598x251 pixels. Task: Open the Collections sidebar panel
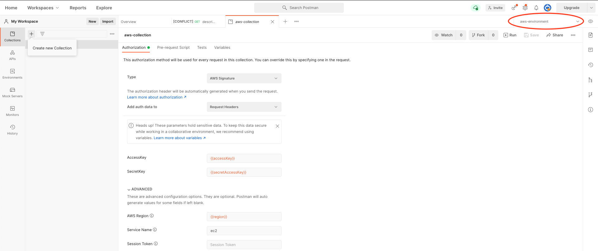click(12, 37)
